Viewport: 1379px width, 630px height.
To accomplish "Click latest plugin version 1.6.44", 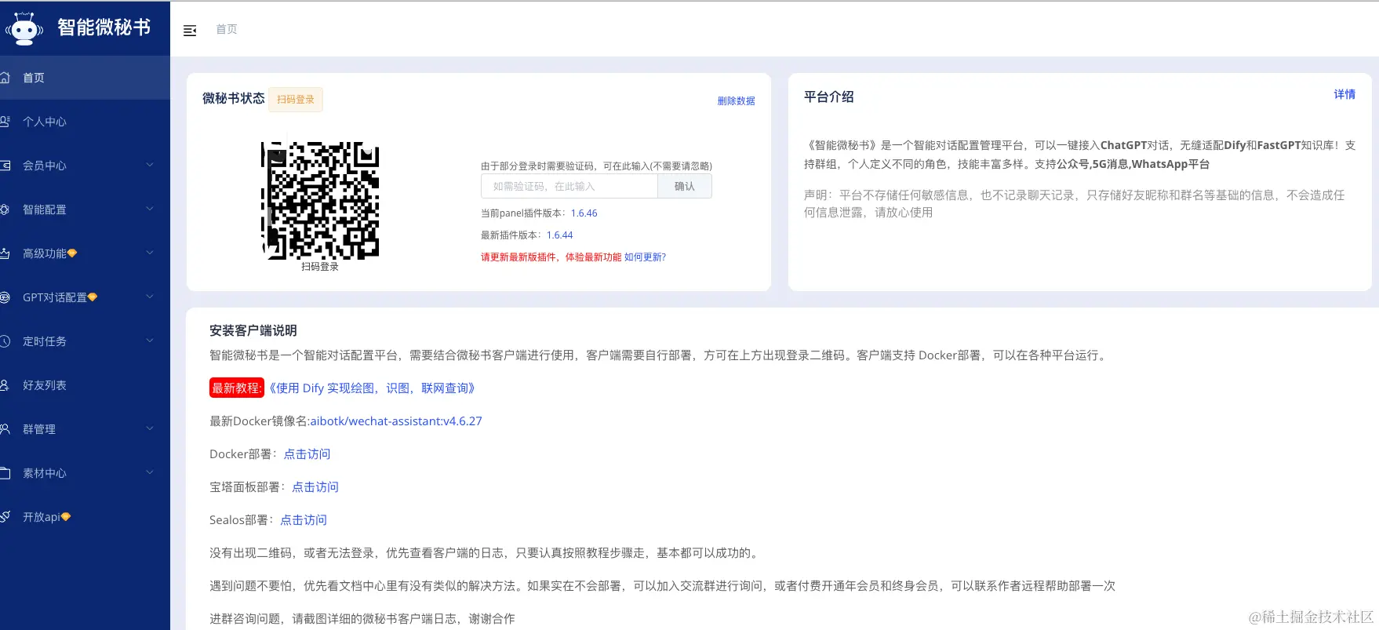I will pyautogui.click(x=559, y=235).
